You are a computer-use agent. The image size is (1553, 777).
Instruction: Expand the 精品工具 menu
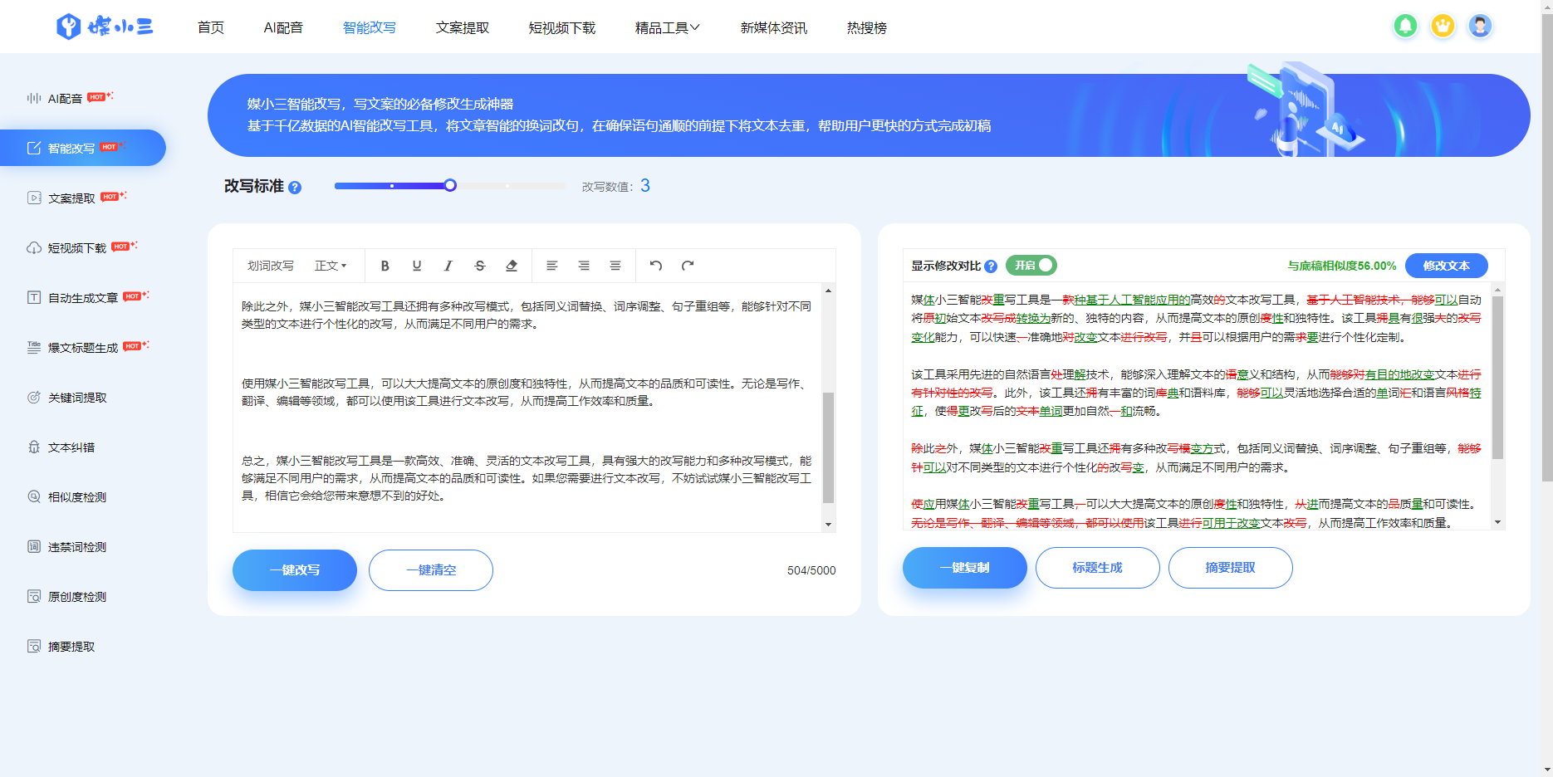click(x=668, y=27)
